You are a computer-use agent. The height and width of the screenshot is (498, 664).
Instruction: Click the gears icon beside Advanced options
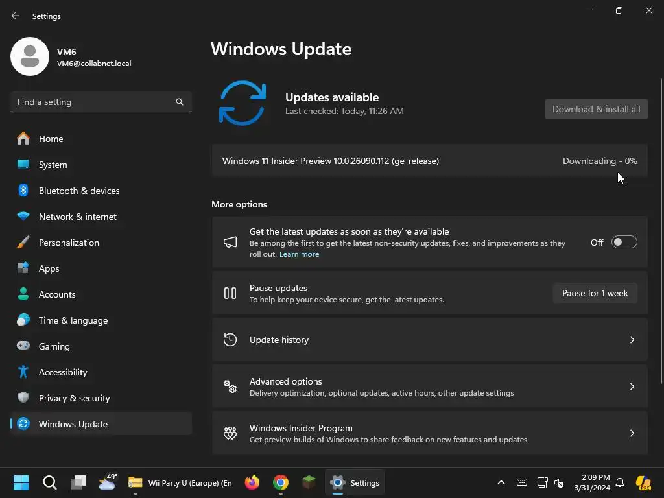230,386
